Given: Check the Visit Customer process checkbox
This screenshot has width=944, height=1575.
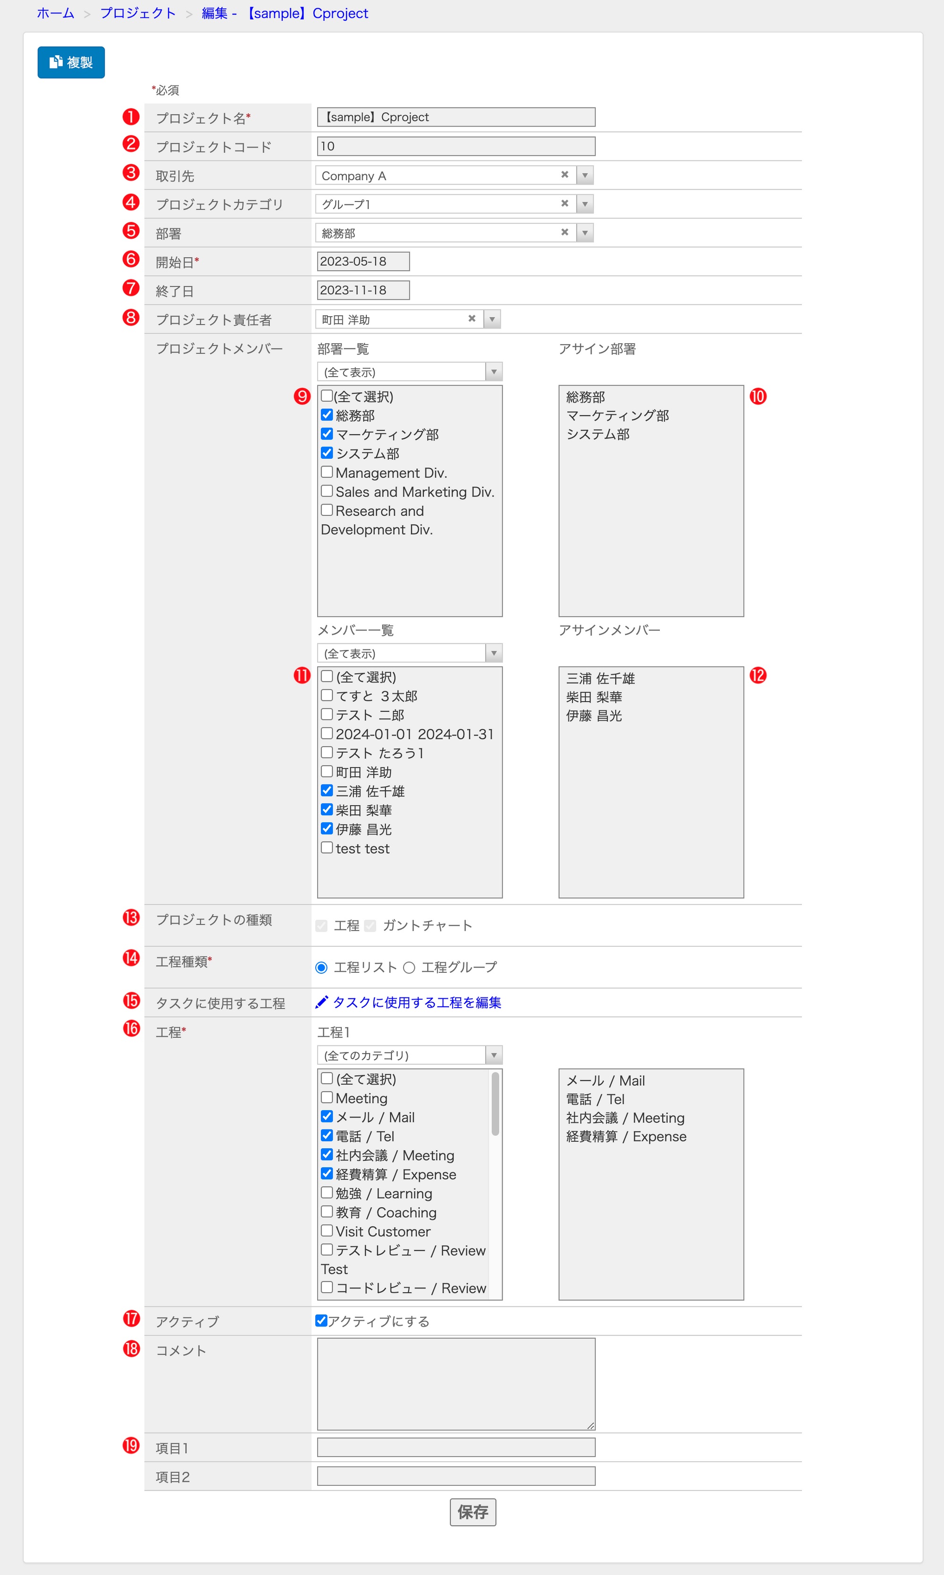Looking at the screenshot, I should point(327,1231).
